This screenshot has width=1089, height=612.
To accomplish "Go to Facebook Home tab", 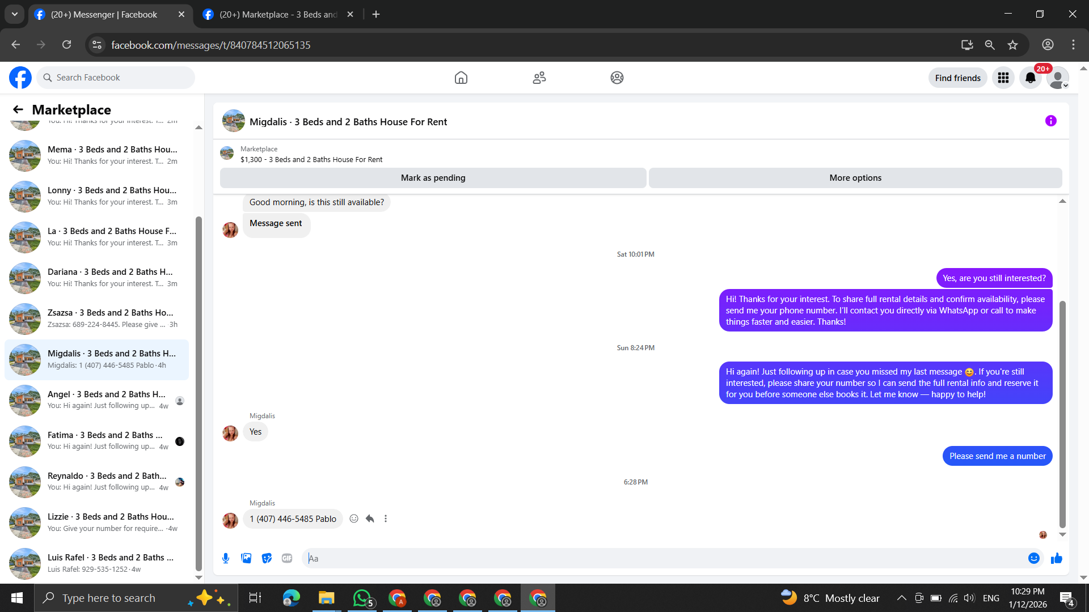I will coord(461,78).
